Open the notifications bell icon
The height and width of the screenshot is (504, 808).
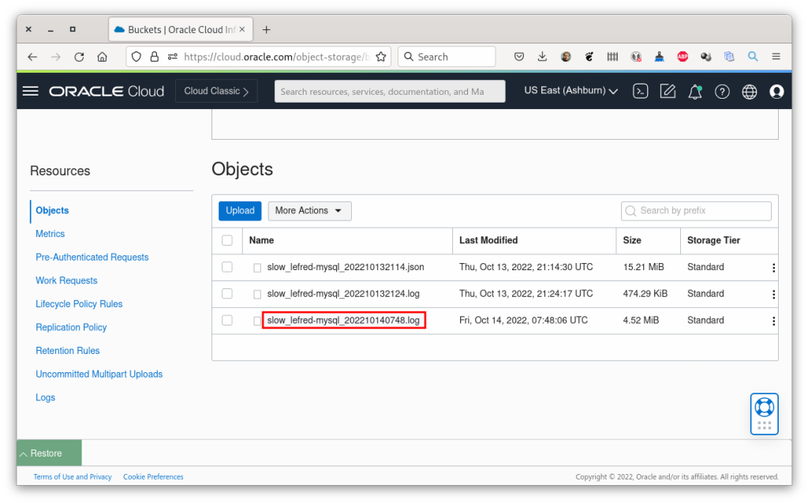(694, 92)
